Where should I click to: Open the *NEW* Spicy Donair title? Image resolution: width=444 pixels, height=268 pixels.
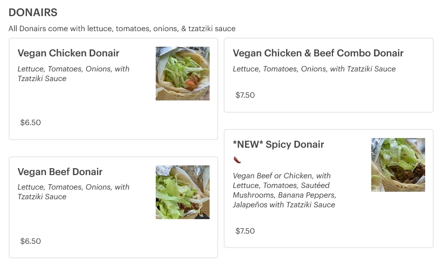click(279, 144)
